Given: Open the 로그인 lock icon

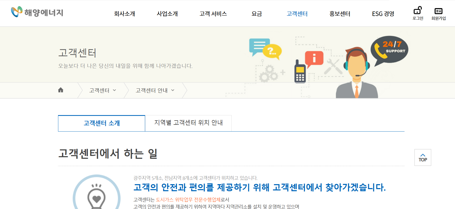Looking at the screenshot, I should coord(418,10).
